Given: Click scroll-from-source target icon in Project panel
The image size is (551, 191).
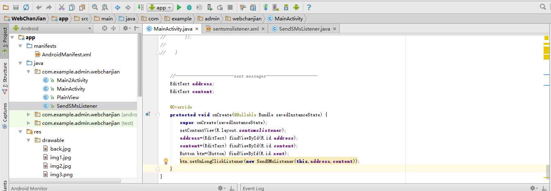Looking at the screenshot, I should click(104, 28).
